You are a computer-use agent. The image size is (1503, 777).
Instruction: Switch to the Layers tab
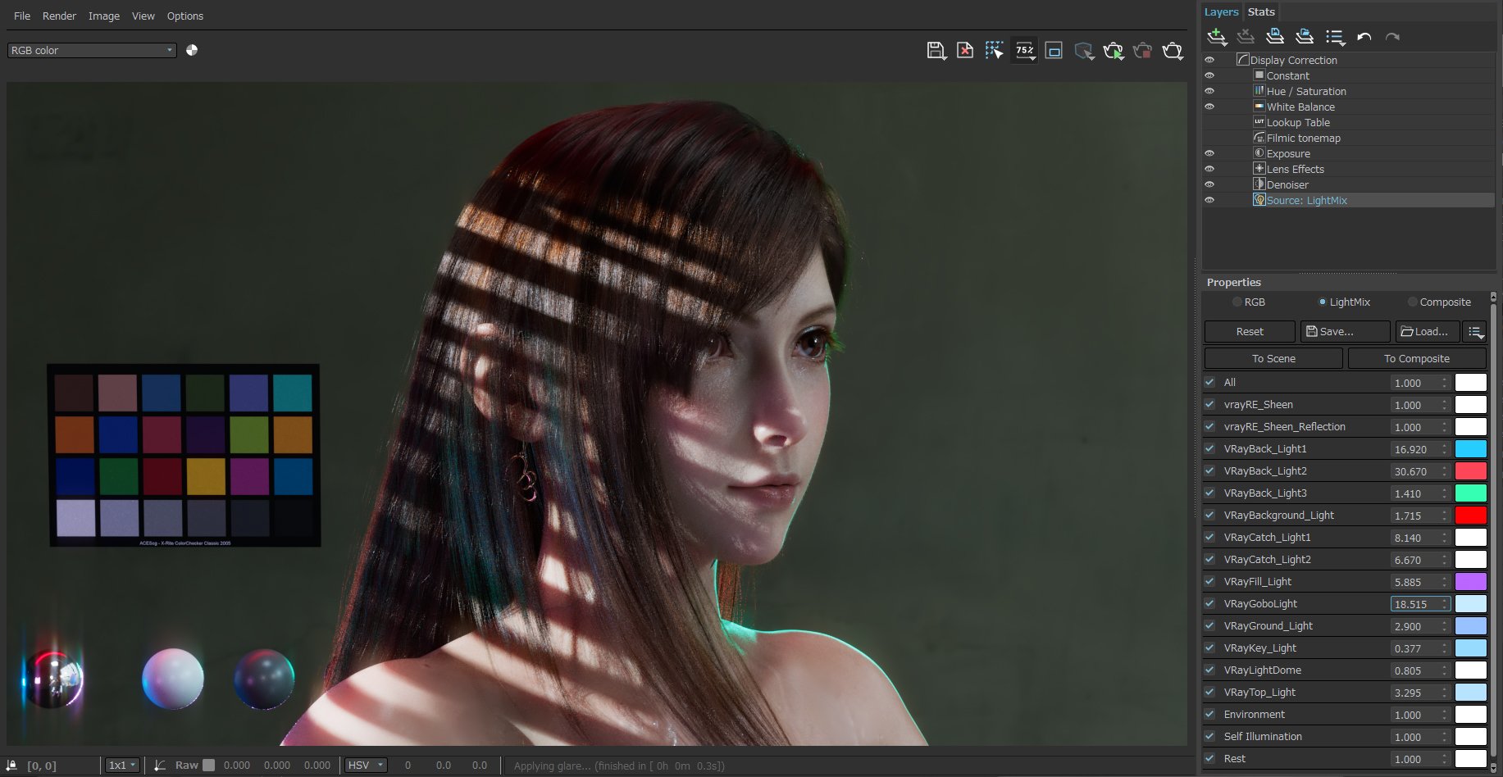tap(1221, 11)
